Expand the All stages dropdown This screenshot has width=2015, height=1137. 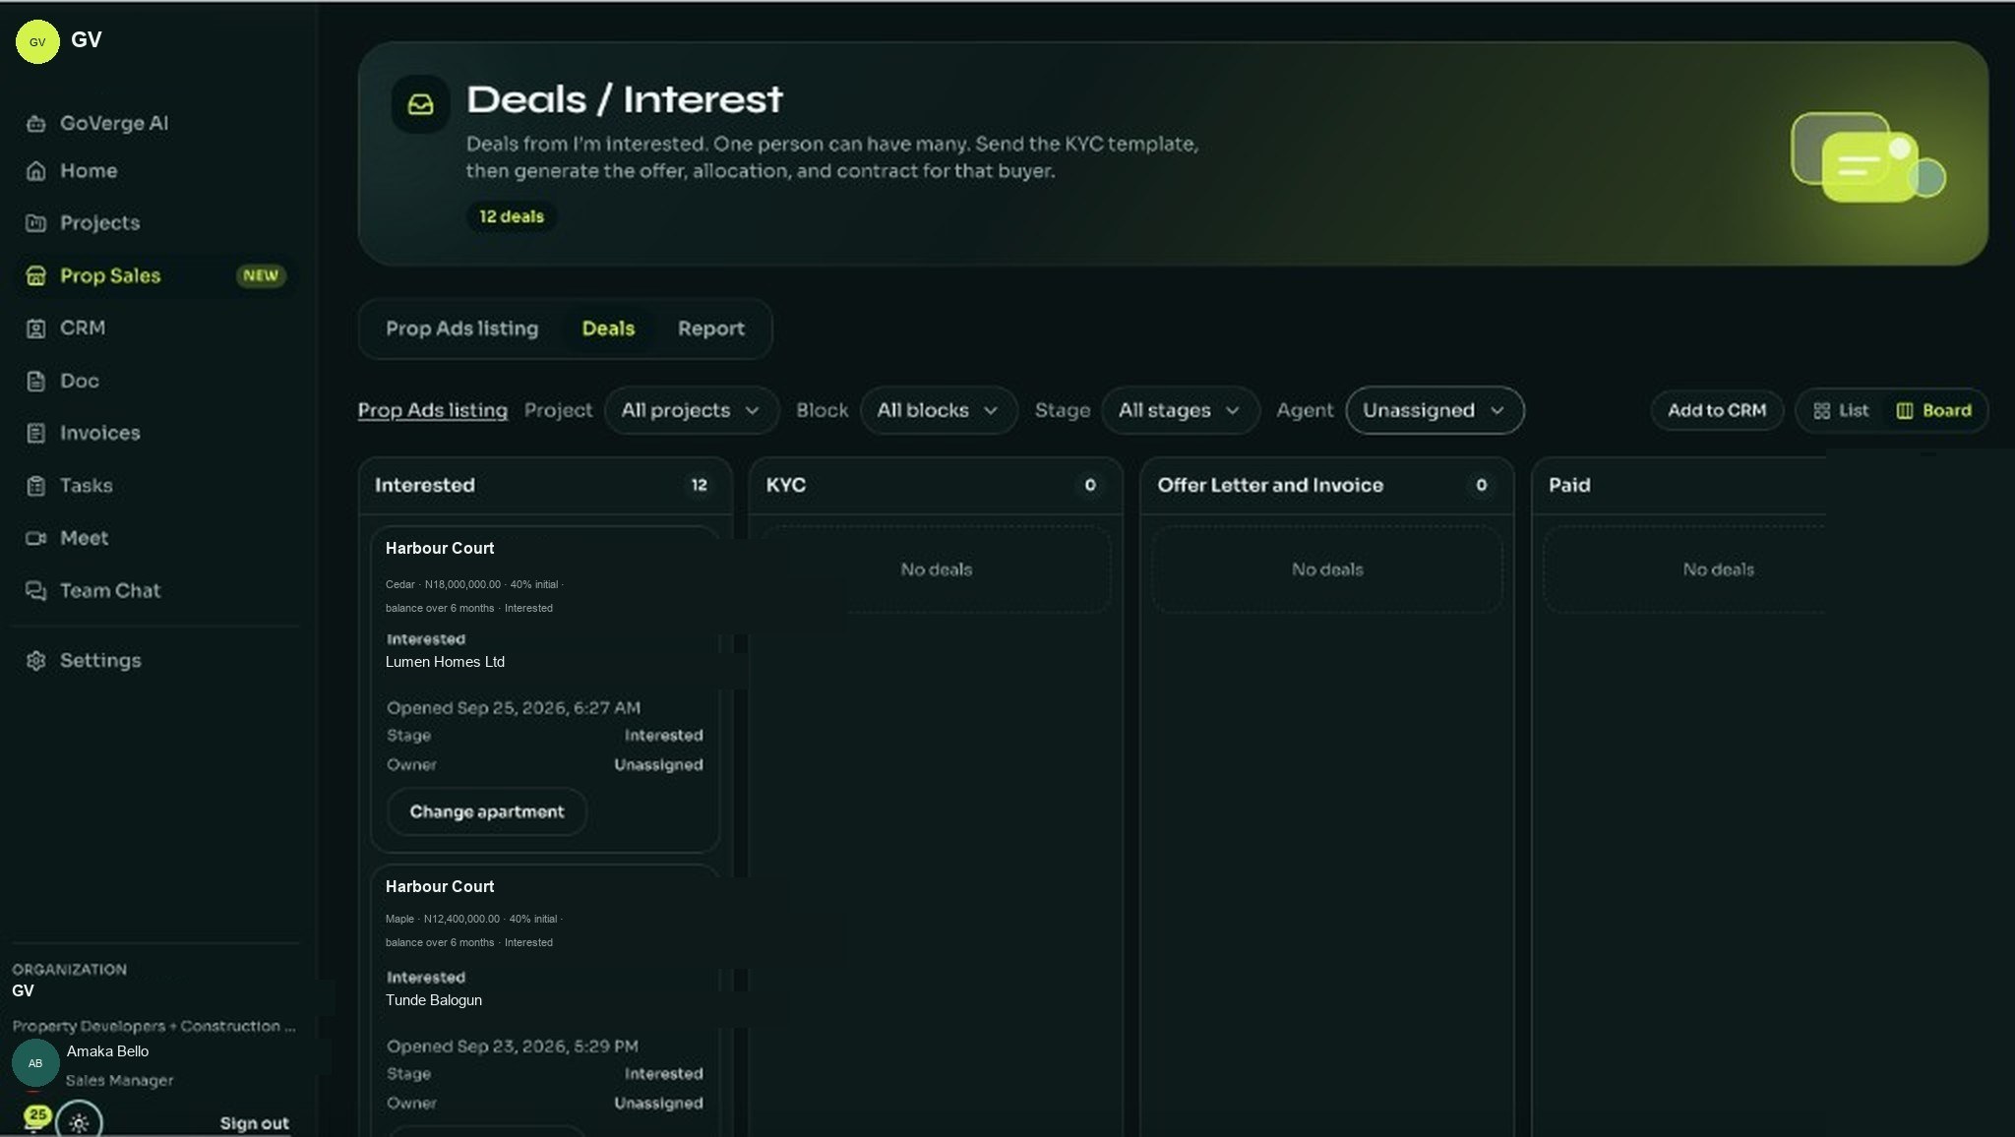click(x=1180, y=411)
